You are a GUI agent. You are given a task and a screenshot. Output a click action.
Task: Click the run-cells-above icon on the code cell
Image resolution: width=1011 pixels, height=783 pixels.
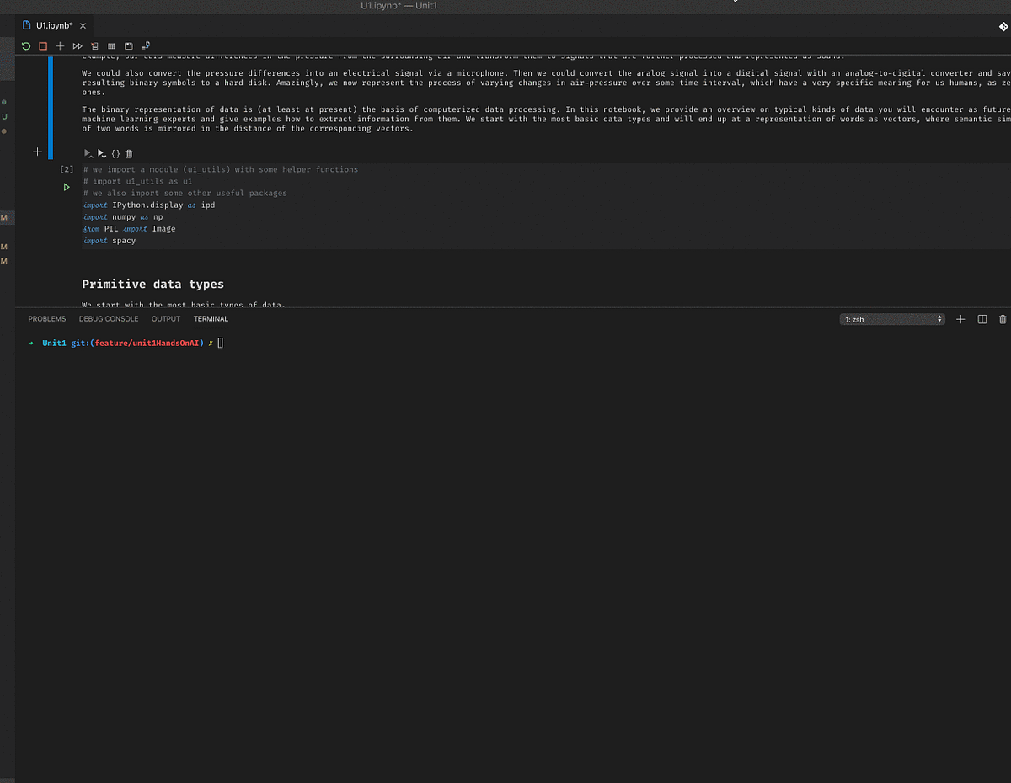88,154
